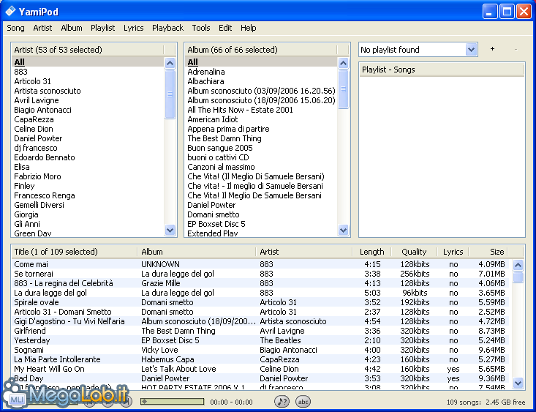536x412 pixels.
Task: Click the Artist (53 of 53 selected) header
Action: point(88,50)
